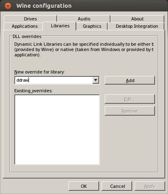Click the Libraries tab

tap(60, 26)
